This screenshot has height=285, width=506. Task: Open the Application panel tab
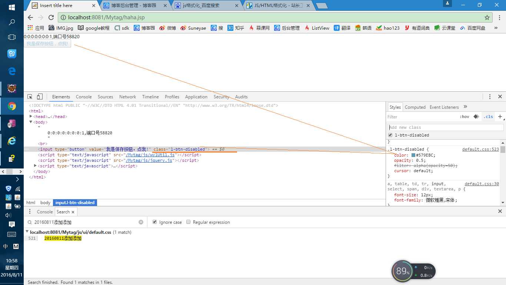coord(196,96)
